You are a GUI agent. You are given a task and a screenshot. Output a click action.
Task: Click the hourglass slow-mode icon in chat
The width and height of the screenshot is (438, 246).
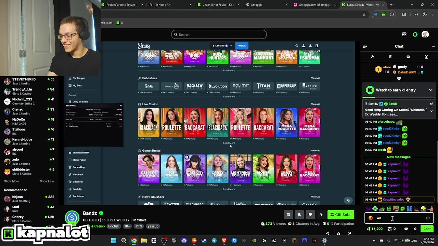tap(426, 57)
